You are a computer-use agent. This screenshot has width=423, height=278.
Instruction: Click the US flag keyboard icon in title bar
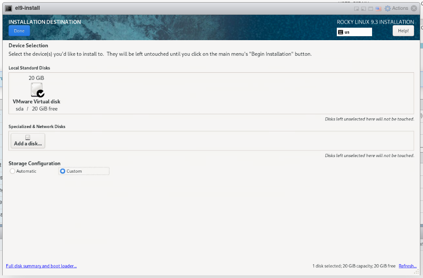point(378,8)
